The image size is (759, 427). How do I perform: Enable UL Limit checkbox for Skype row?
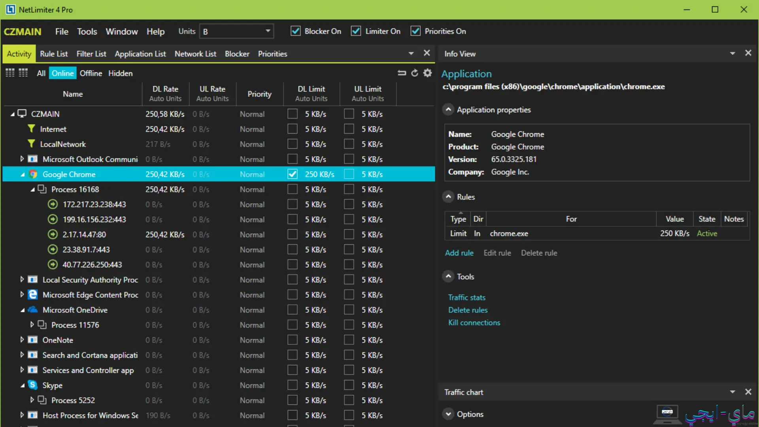click(349, 385)
